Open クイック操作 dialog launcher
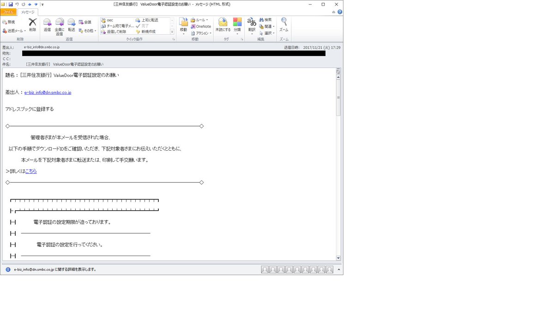 coord(174,40)
